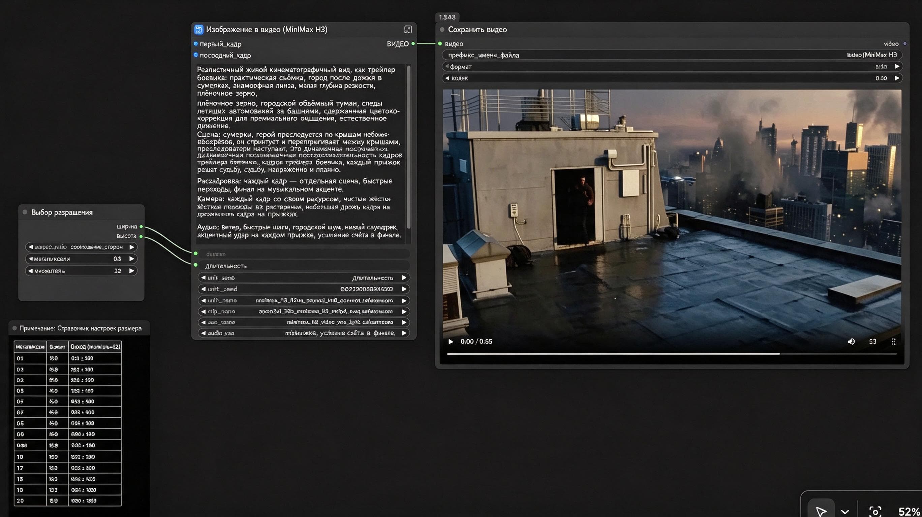Pick next clip_name model with right arrow
The height and width of the screenshot is (517, 922).
(404, 311)
